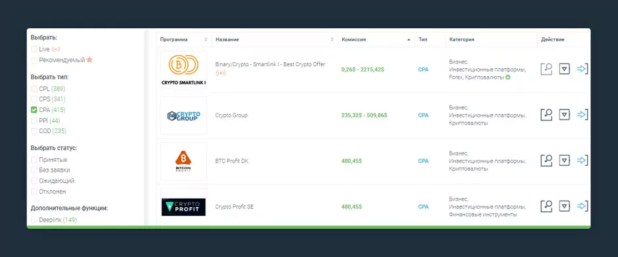Click arrow action icon for Binary/Crypto Smartlink offer

(583, 69)
